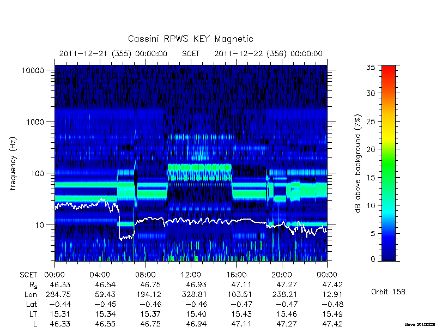Image resolution: width=436 pixels, height=327 pixels.
Task: Click the L value '46.55'
Action: pyautogui.click(x=105, y=324)
